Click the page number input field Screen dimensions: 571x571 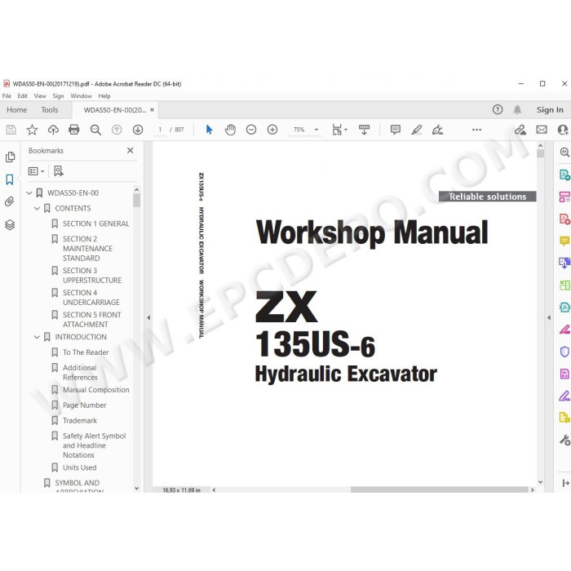click(x=160, y=130)
